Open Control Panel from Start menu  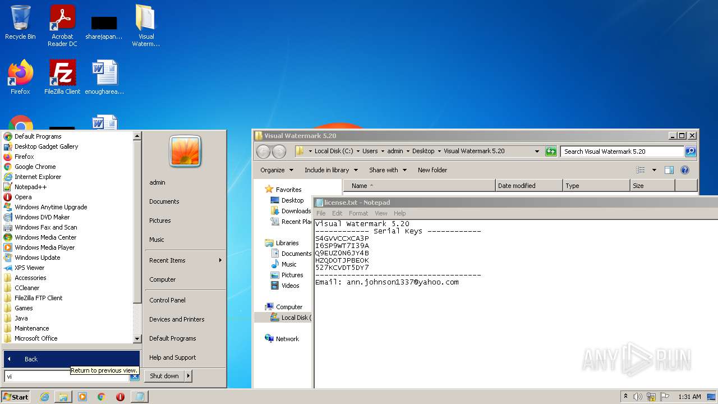click(167, 300)
